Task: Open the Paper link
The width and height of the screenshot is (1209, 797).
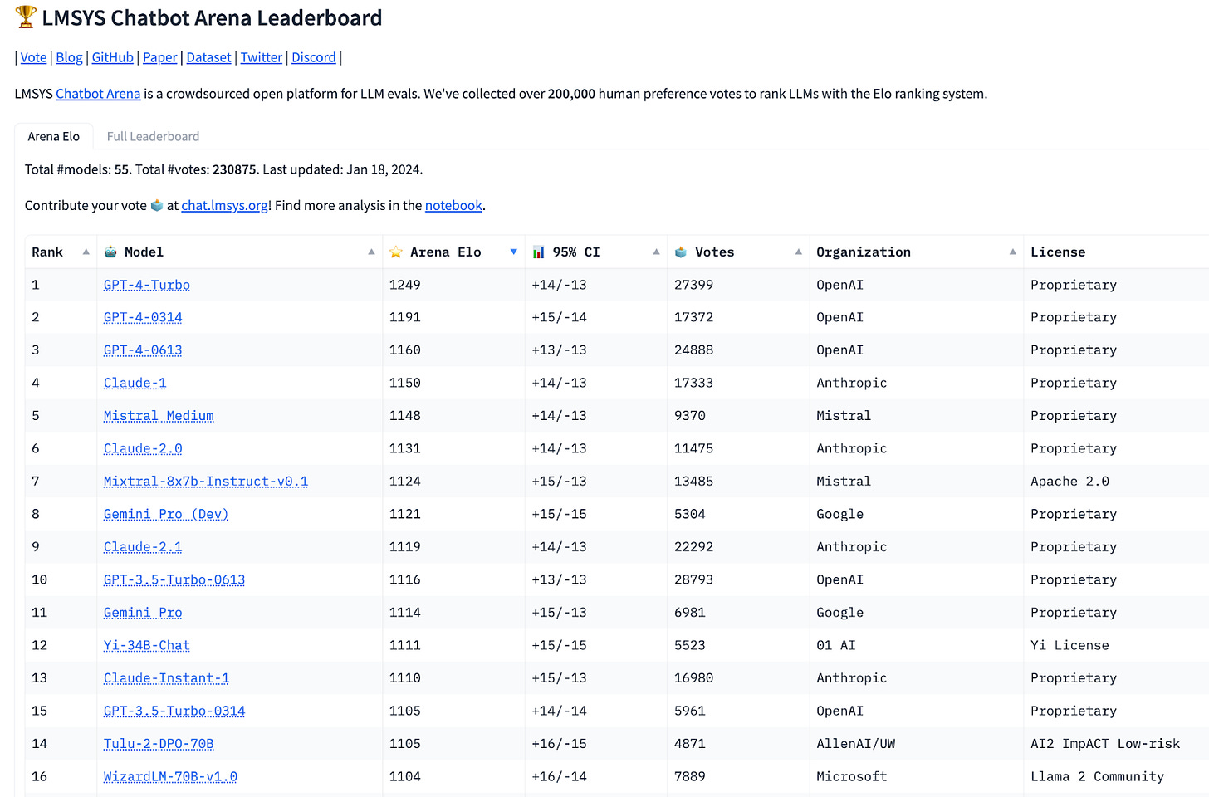Action: click(160, 57)
